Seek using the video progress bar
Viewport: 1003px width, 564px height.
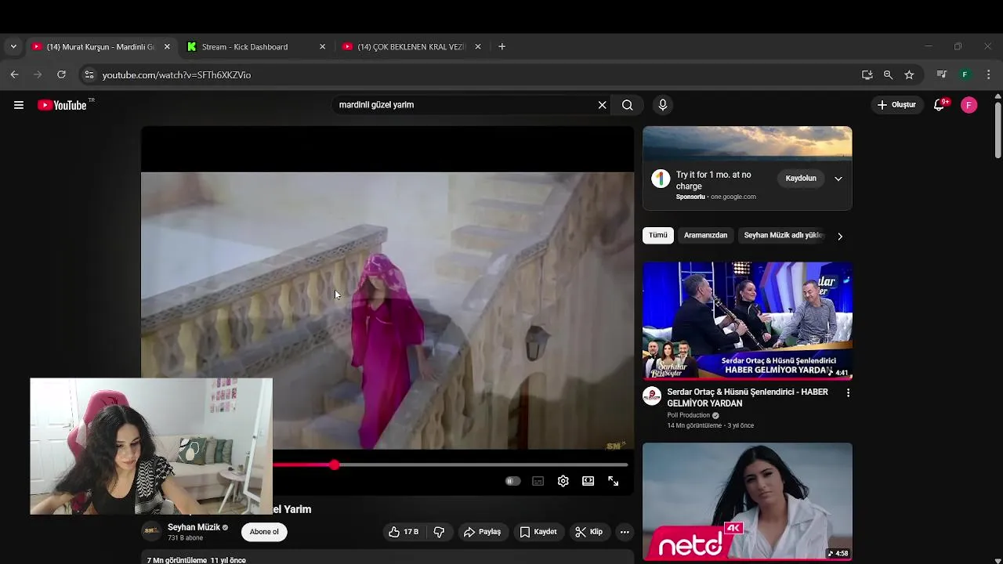tap(451, 465)
